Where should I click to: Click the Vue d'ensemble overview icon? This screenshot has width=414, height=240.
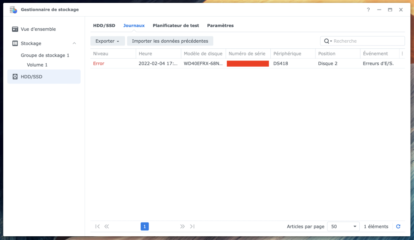tap(15, 29)
